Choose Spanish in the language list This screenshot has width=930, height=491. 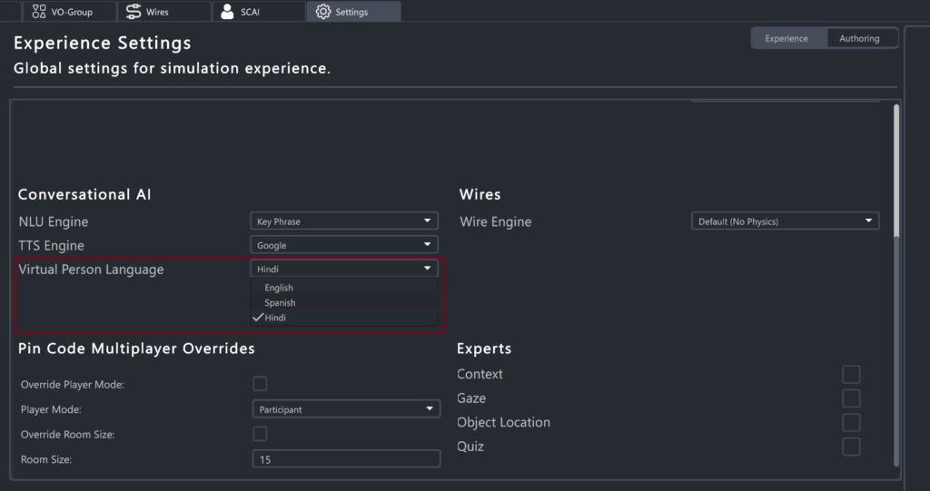[x=280, y=303]
